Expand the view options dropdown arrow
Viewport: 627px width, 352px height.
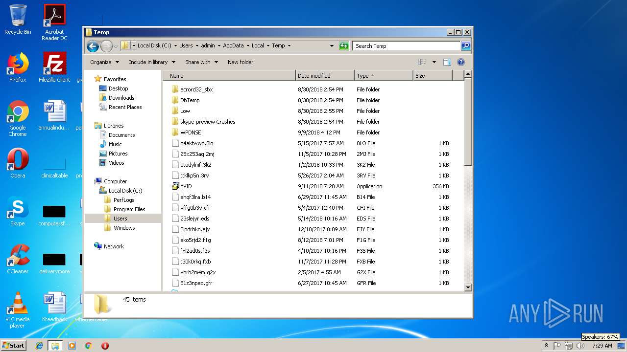(x=434, y=62)
